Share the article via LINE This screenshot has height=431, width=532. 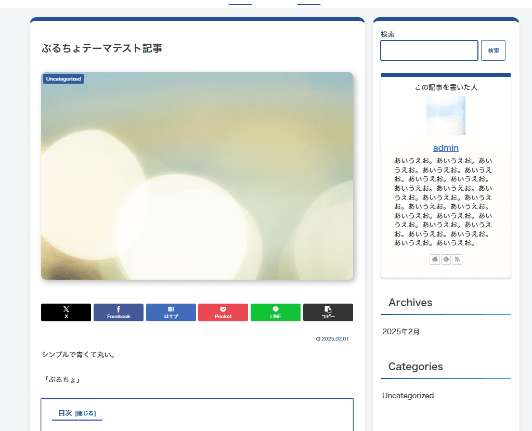click(x=276, y=312)
